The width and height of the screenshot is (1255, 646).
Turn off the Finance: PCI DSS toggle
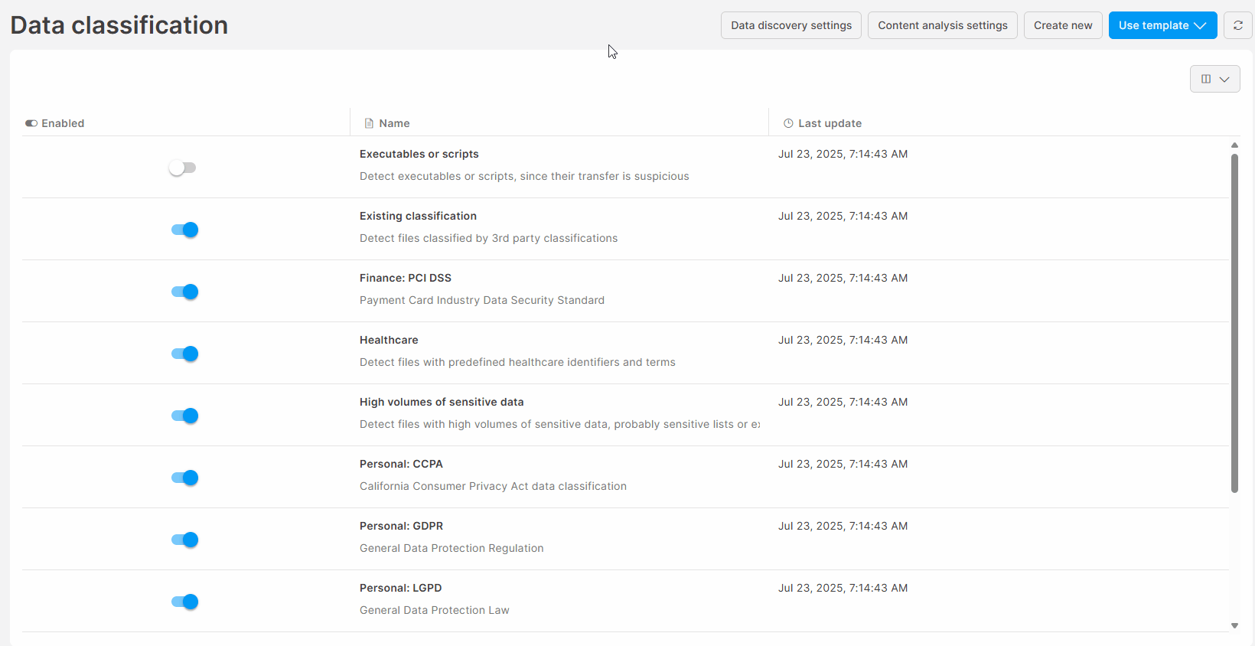(184, 292)
